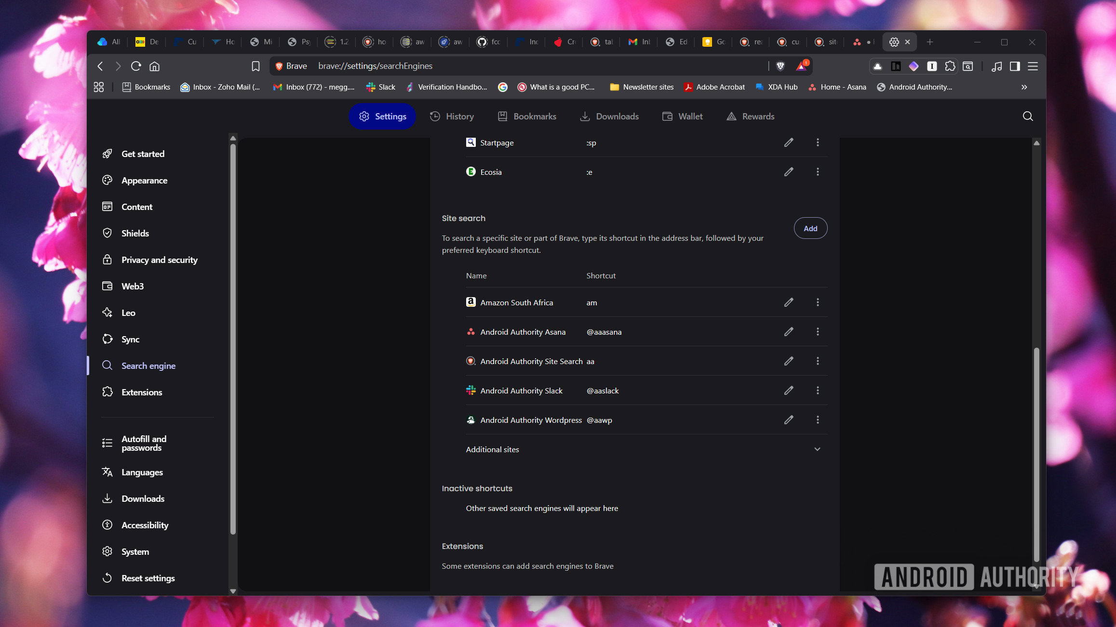Expand the Additional sites section
This screenshot has width=1116, height=627.
[817, 449]
